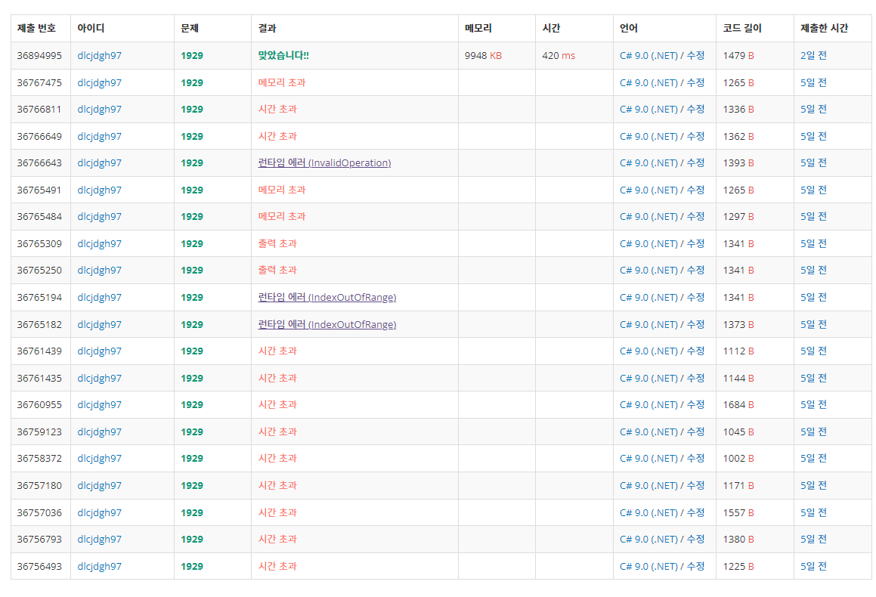Viewport: 876px width, 597px height.
Task: Open C# 9.0 source of submission 36766811
Action: pyautogui.click(x=648, y=109)
